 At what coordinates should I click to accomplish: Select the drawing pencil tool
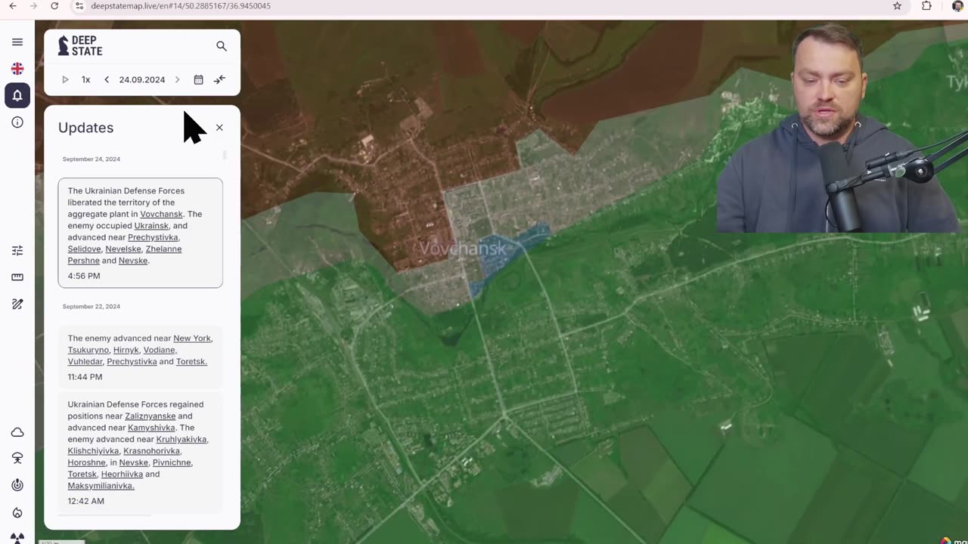[17, 304]
